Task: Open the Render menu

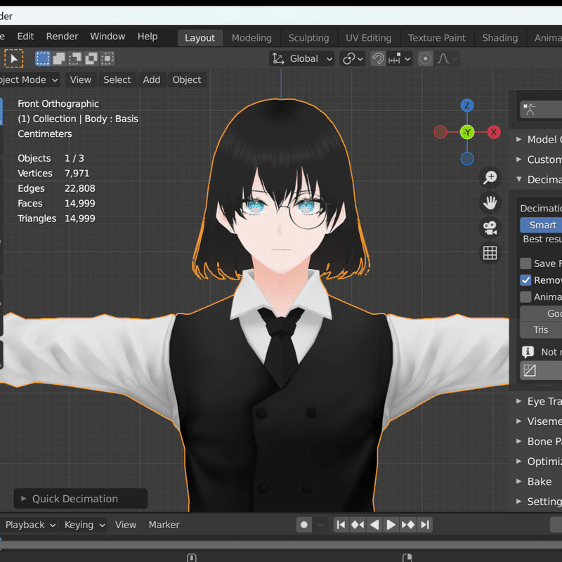Action: (x=62, y=36)
